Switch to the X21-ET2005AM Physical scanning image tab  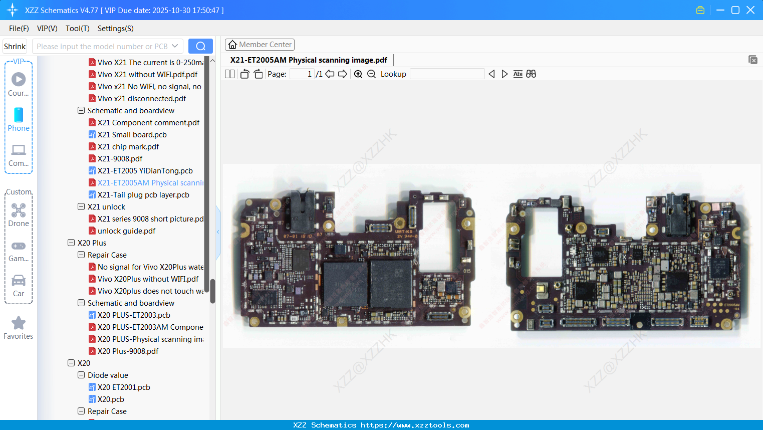[308, 60]
